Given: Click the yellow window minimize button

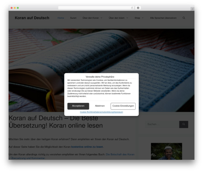Looking at the screenshot, I should 15,8.
